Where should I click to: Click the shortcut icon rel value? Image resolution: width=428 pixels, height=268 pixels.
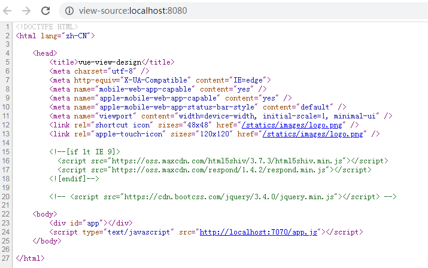pyautogui.click(x=122, y=125)
